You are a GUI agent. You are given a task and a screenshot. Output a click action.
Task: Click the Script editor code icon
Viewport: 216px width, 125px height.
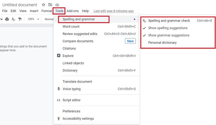tap(59, 100)
